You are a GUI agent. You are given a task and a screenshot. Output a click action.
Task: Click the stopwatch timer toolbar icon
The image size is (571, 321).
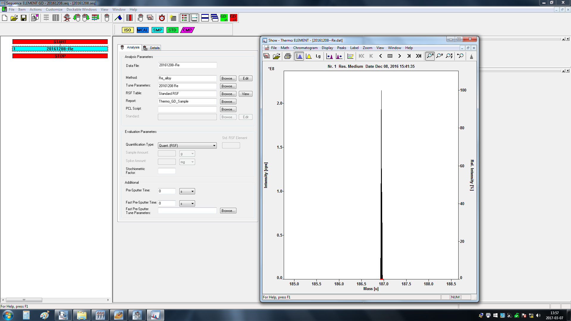(162, 18)
